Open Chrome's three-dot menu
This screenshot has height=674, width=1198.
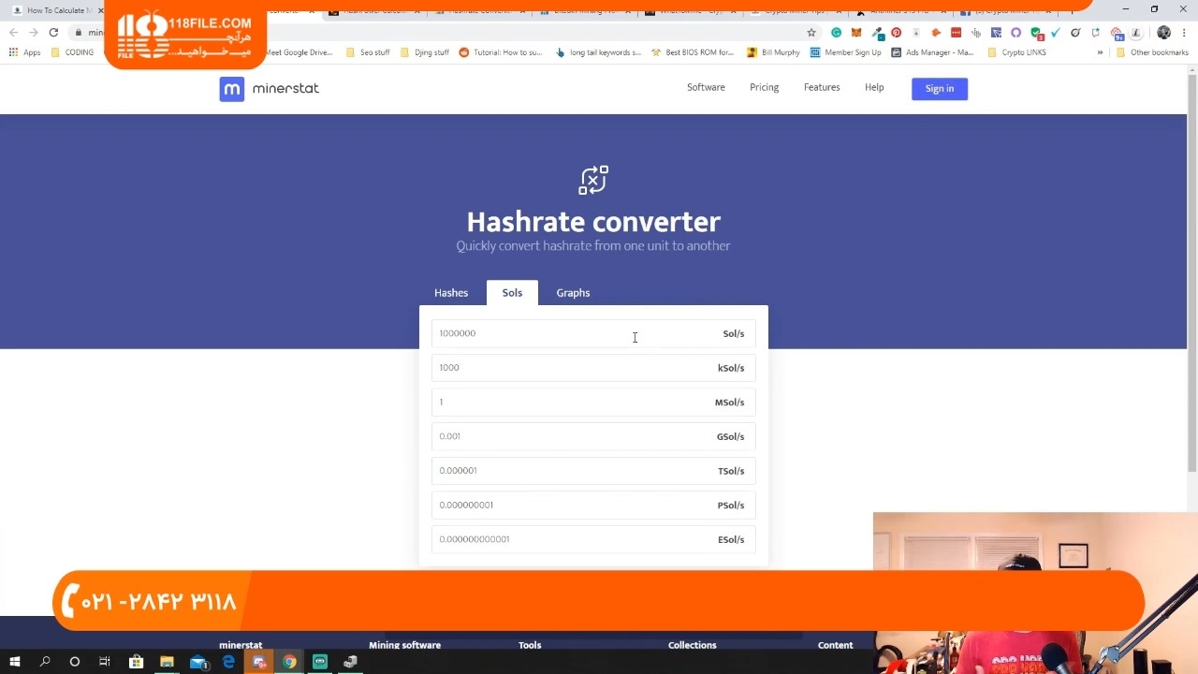click(1184, 33)
